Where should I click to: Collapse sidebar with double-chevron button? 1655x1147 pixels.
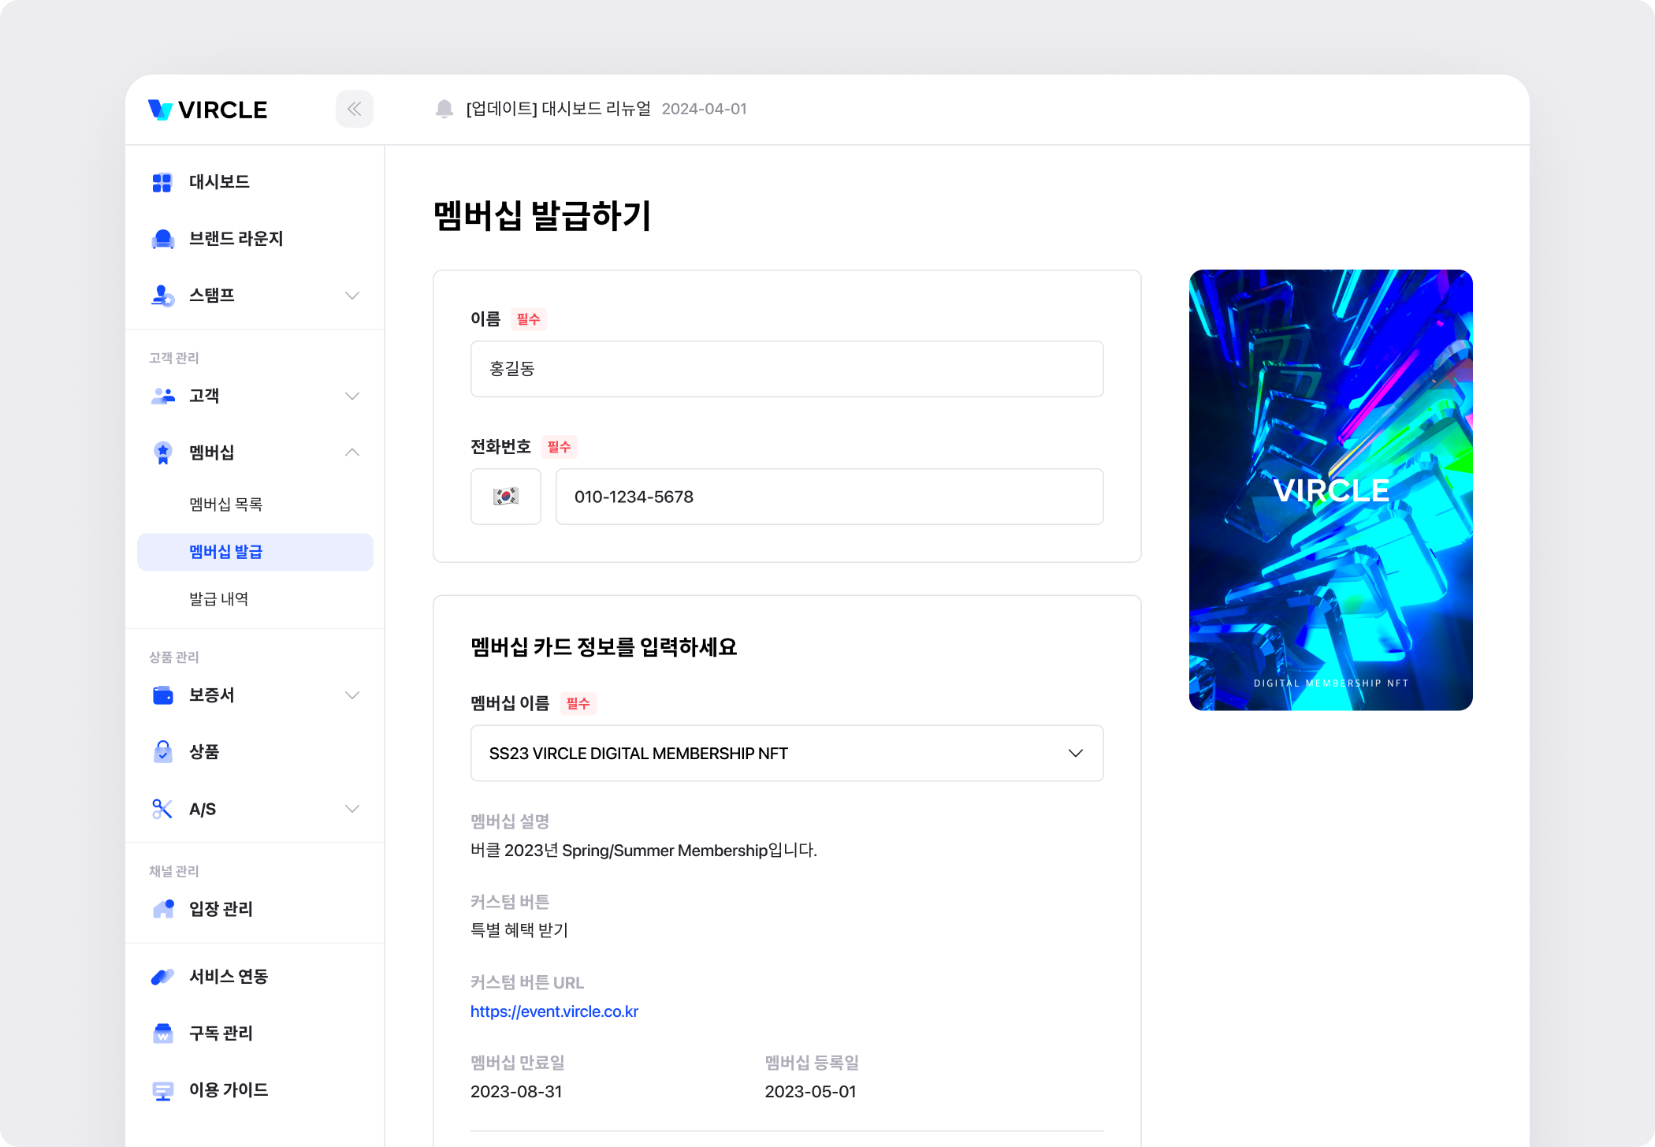(x=355, y=109)
